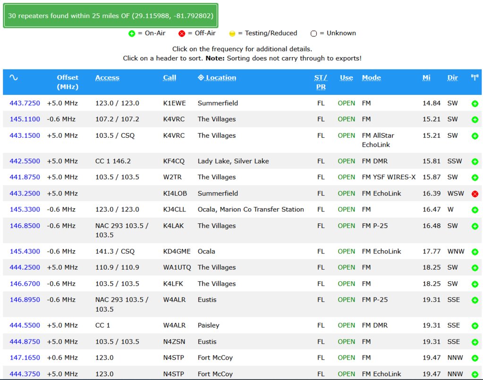Screen dimensions: 483x380
Task: Open details for frequency 443.2500
Action: 25,194
